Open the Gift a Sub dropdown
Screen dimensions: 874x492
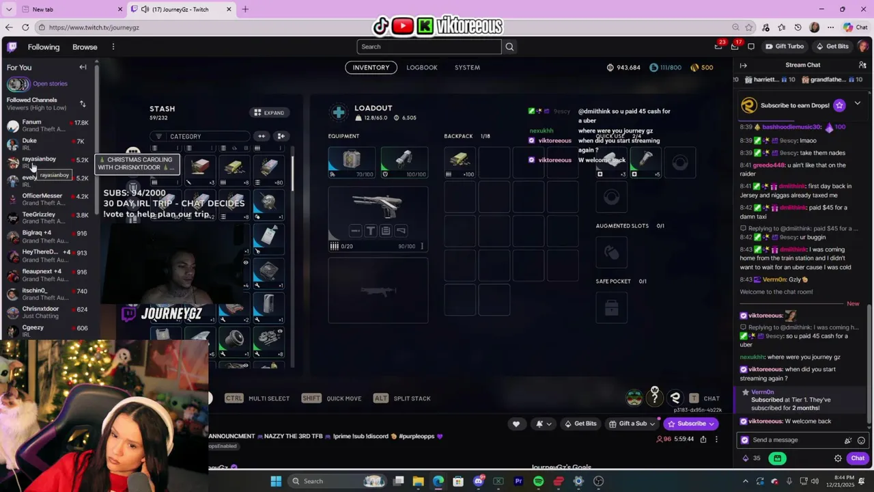(631, 424)
